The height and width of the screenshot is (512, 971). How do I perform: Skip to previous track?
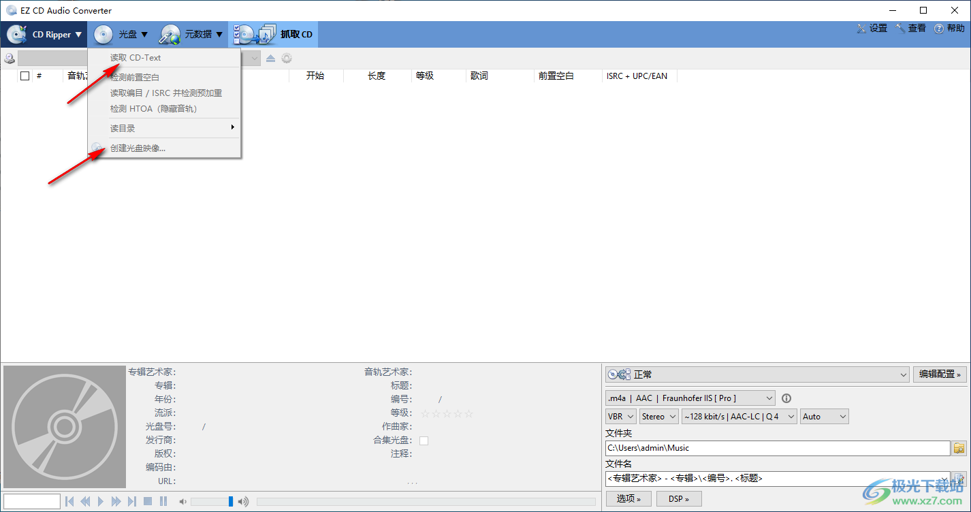click(69, 502)
